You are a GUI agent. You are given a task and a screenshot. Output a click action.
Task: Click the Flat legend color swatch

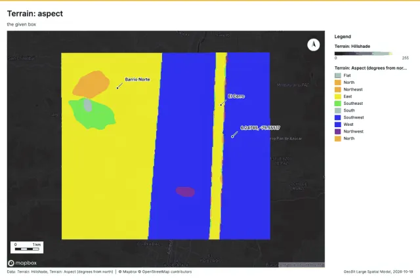(x=338, y=75)
